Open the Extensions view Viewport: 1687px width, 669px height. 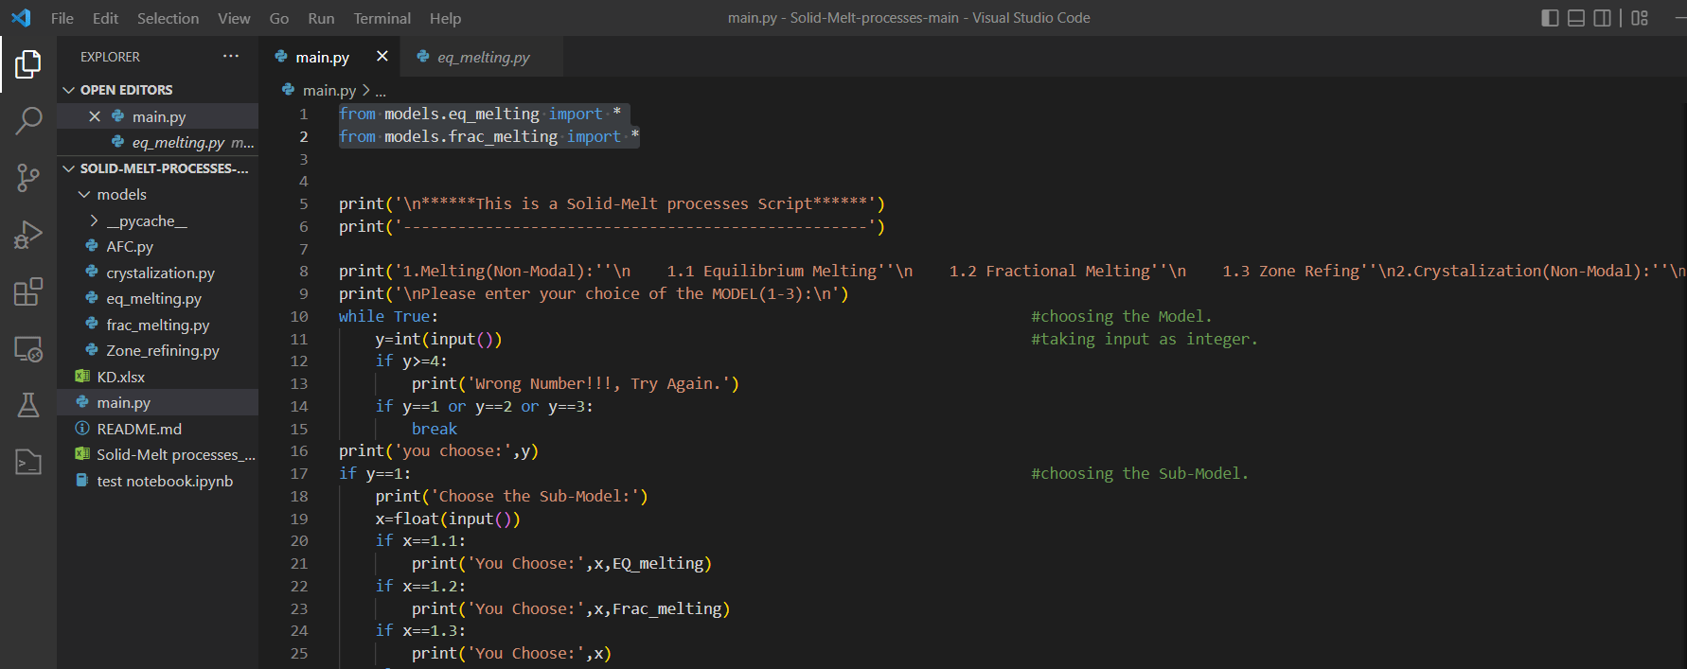point(28,291)
